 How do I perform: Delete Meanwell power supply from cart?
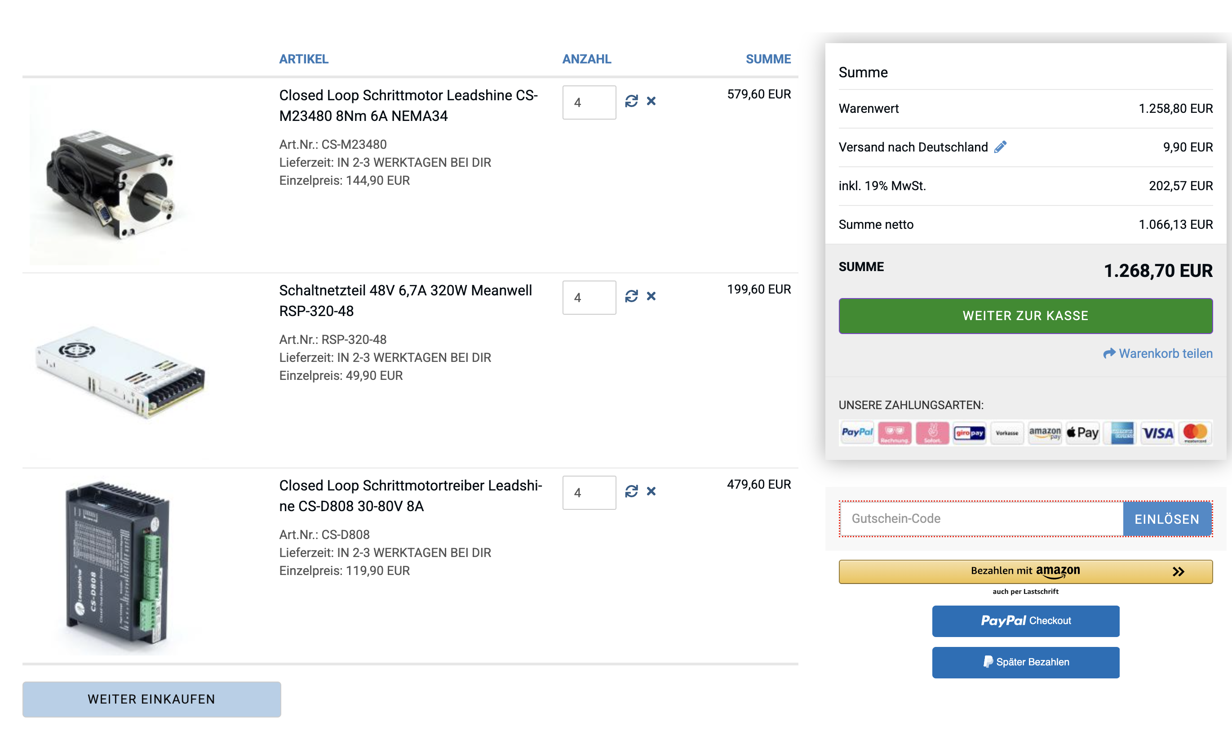click(x=651, y=297)
